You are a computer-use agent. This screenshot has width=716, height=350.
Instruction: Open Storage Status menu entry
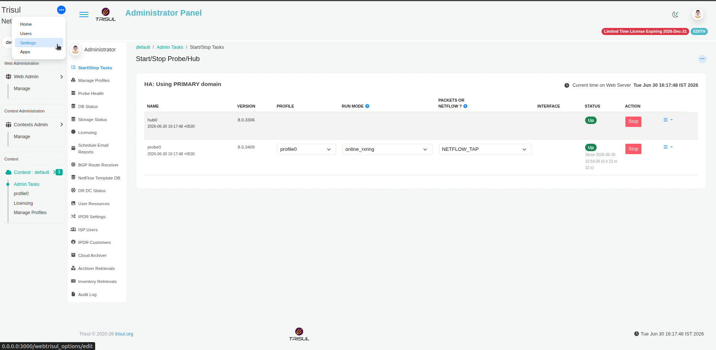pos(92,120)
